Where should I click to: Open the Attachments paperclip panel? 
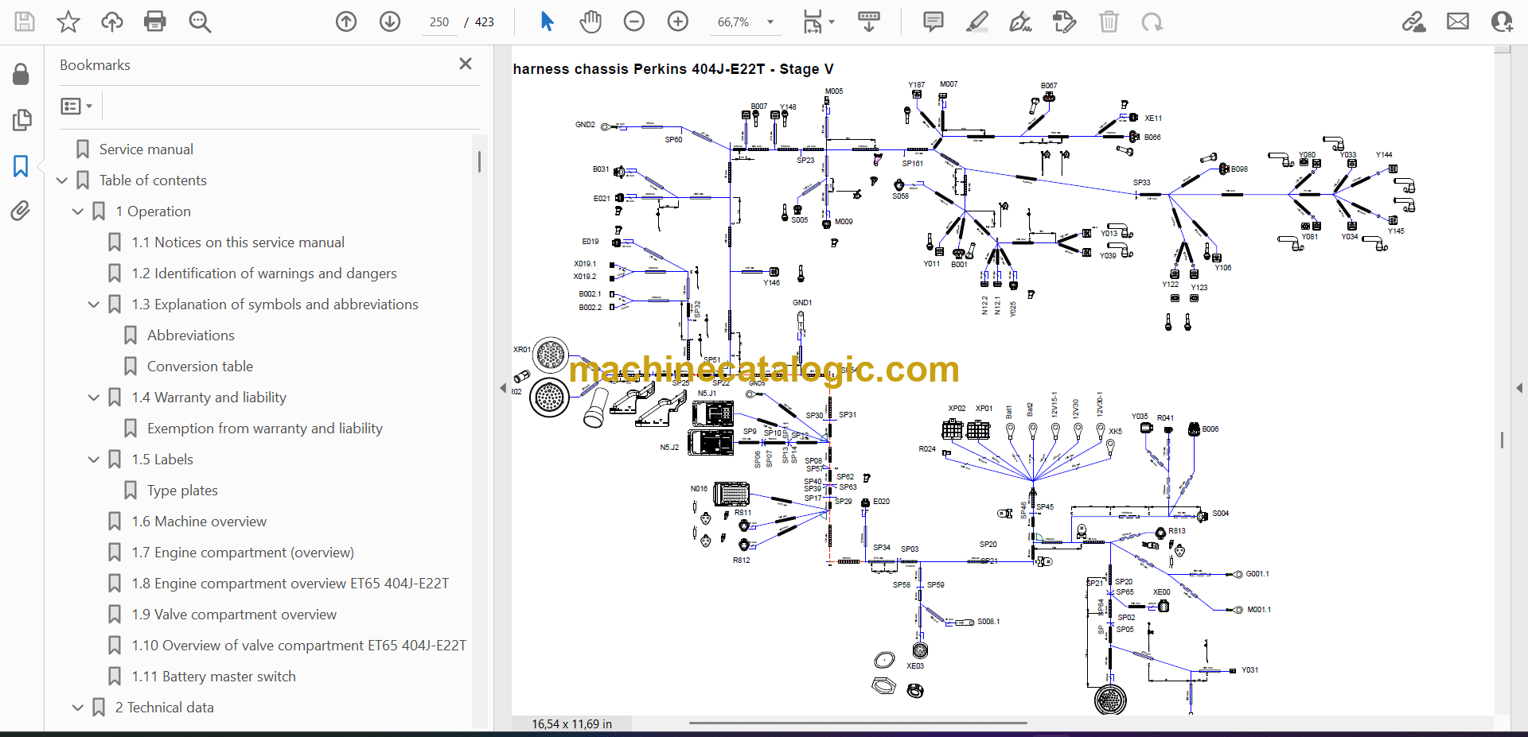click(x=21, y=211)
